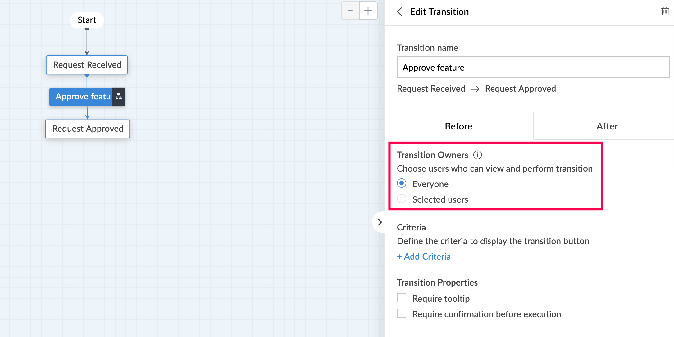674x337 pixels.
Task: Collapse the side panel with the chevron
Action: (x=380, y=222)
